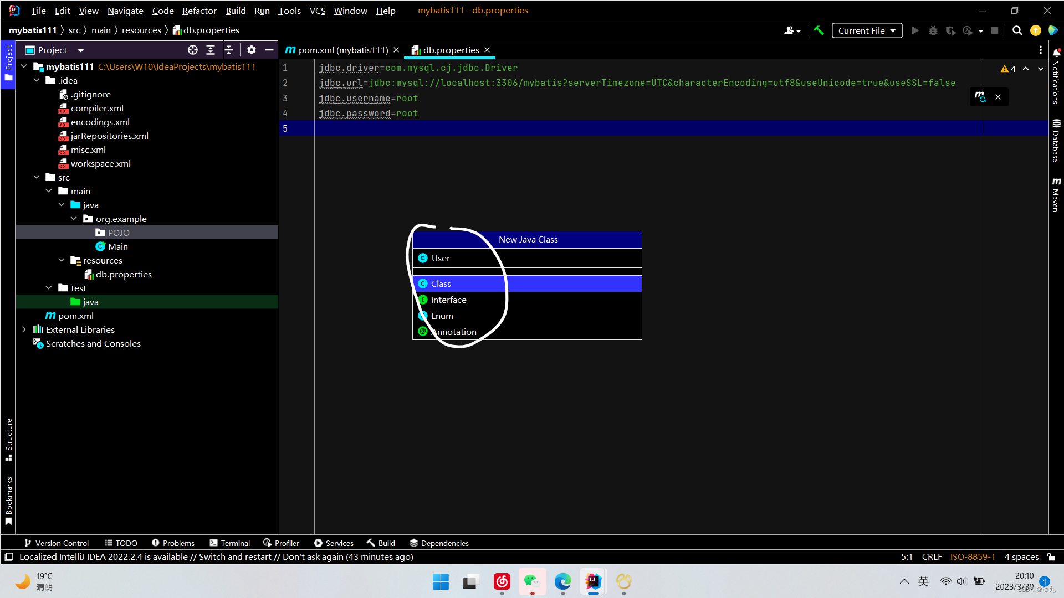Click Expand All icon in Project panel
Viewport: 1064px width, 598px height.
[211, 50]
